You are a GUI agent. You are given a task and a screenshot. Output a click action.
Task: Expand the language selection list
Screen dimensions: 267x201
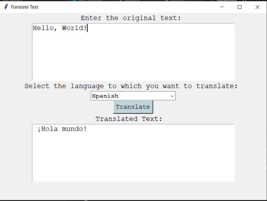tap(172, 96)
